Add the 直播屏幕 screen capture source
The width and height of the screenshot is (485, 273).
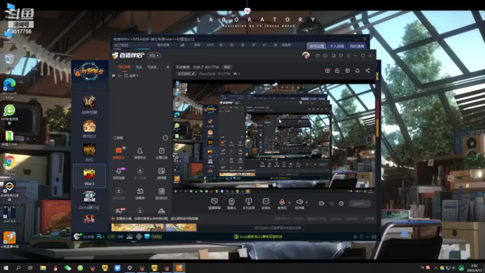215,204
